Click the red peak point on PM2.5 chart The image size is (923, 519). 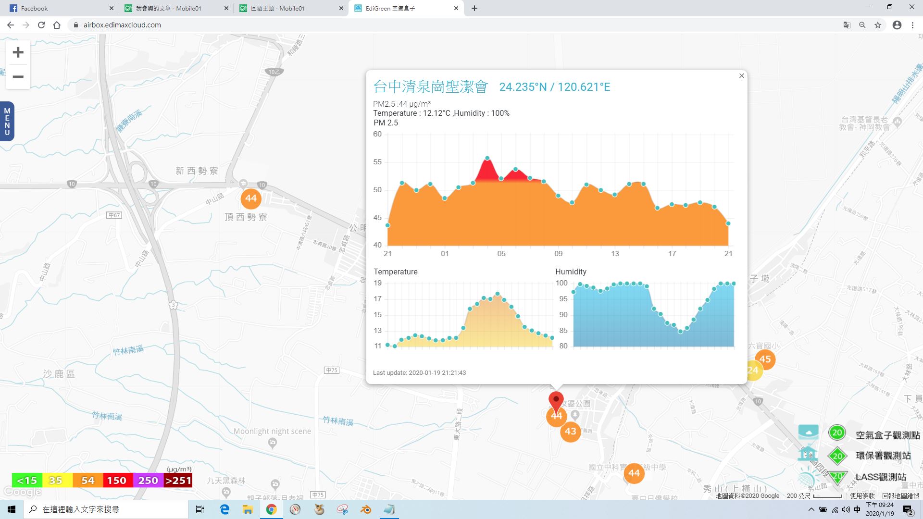pyautogui.click(x=487, y=158)
